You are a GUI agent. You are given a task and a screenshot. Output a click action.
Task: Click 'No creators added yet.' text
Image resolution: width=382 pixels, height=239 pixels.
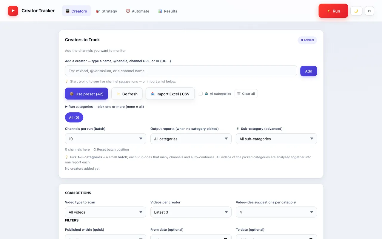click(x=83, y=168)
